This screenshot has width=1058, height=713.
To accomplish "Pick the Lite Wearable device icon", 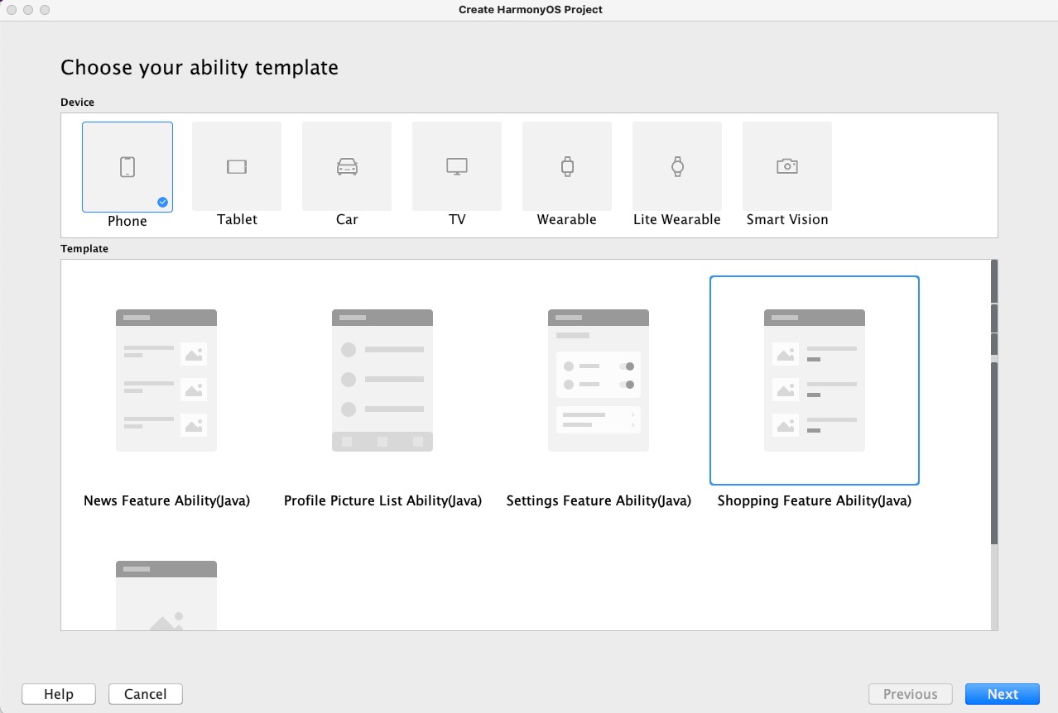I will [677, 166].
